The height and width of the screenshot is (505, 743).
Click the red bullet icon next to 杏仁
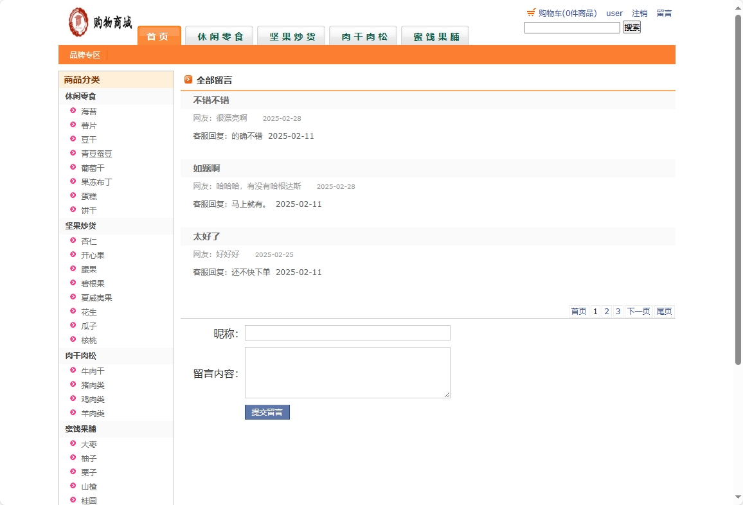(73, 240)
